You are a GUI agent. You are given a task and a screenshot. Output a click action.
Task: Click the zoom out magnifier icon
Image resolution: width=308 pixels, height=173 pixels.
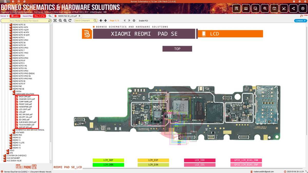pyautogui.click(x=60, y=21)
